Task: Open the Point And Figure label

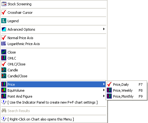Action: pyautogui.click(x=20, y=96)
